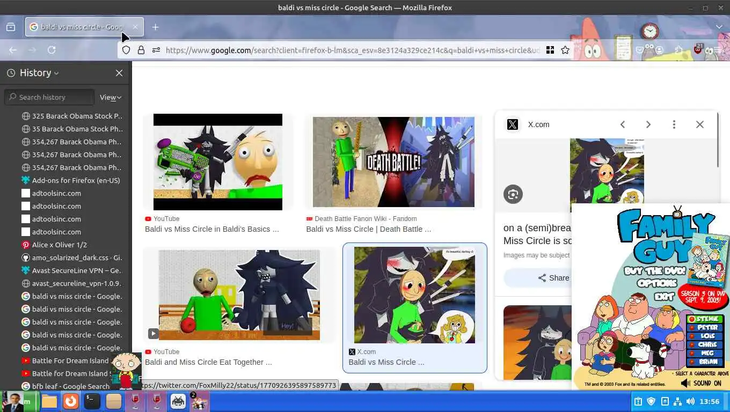Screen dimensions: 730x412
Task: Open 'Baldi and Miss Circle Eat Together' link
Action: [x=208, y=362]
